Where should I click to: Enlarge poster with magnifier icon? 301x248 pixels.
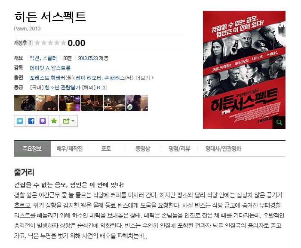279,122
